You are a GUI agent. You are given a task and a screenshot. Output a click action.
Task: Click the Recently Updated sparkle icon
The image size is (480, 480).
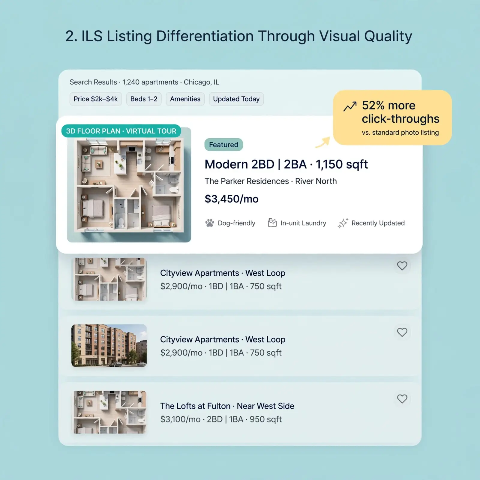(343, 223)
